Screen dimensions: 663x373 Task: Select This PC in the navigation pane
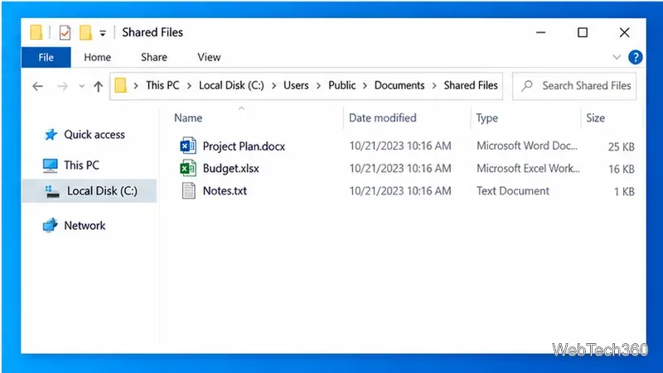pos(81,165)
